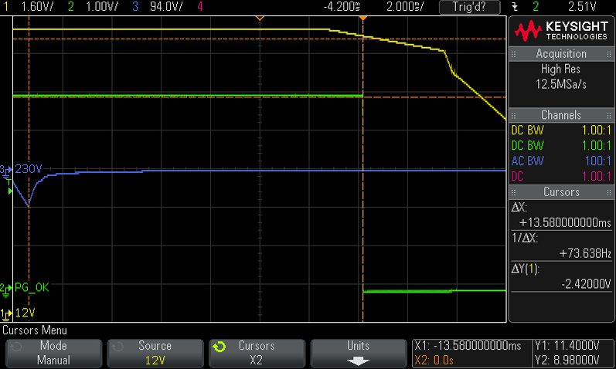The width and height of the screenshot is (616, 369).
Task: Click channel 3 AC BW 100:1 row
Action: point(561,161)
